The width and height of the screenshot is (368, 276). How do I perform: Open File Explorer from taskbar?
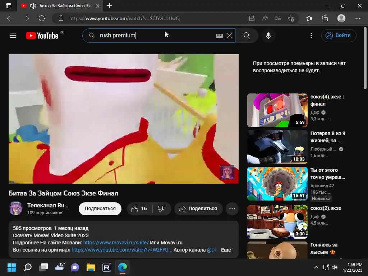pos(91,267)
